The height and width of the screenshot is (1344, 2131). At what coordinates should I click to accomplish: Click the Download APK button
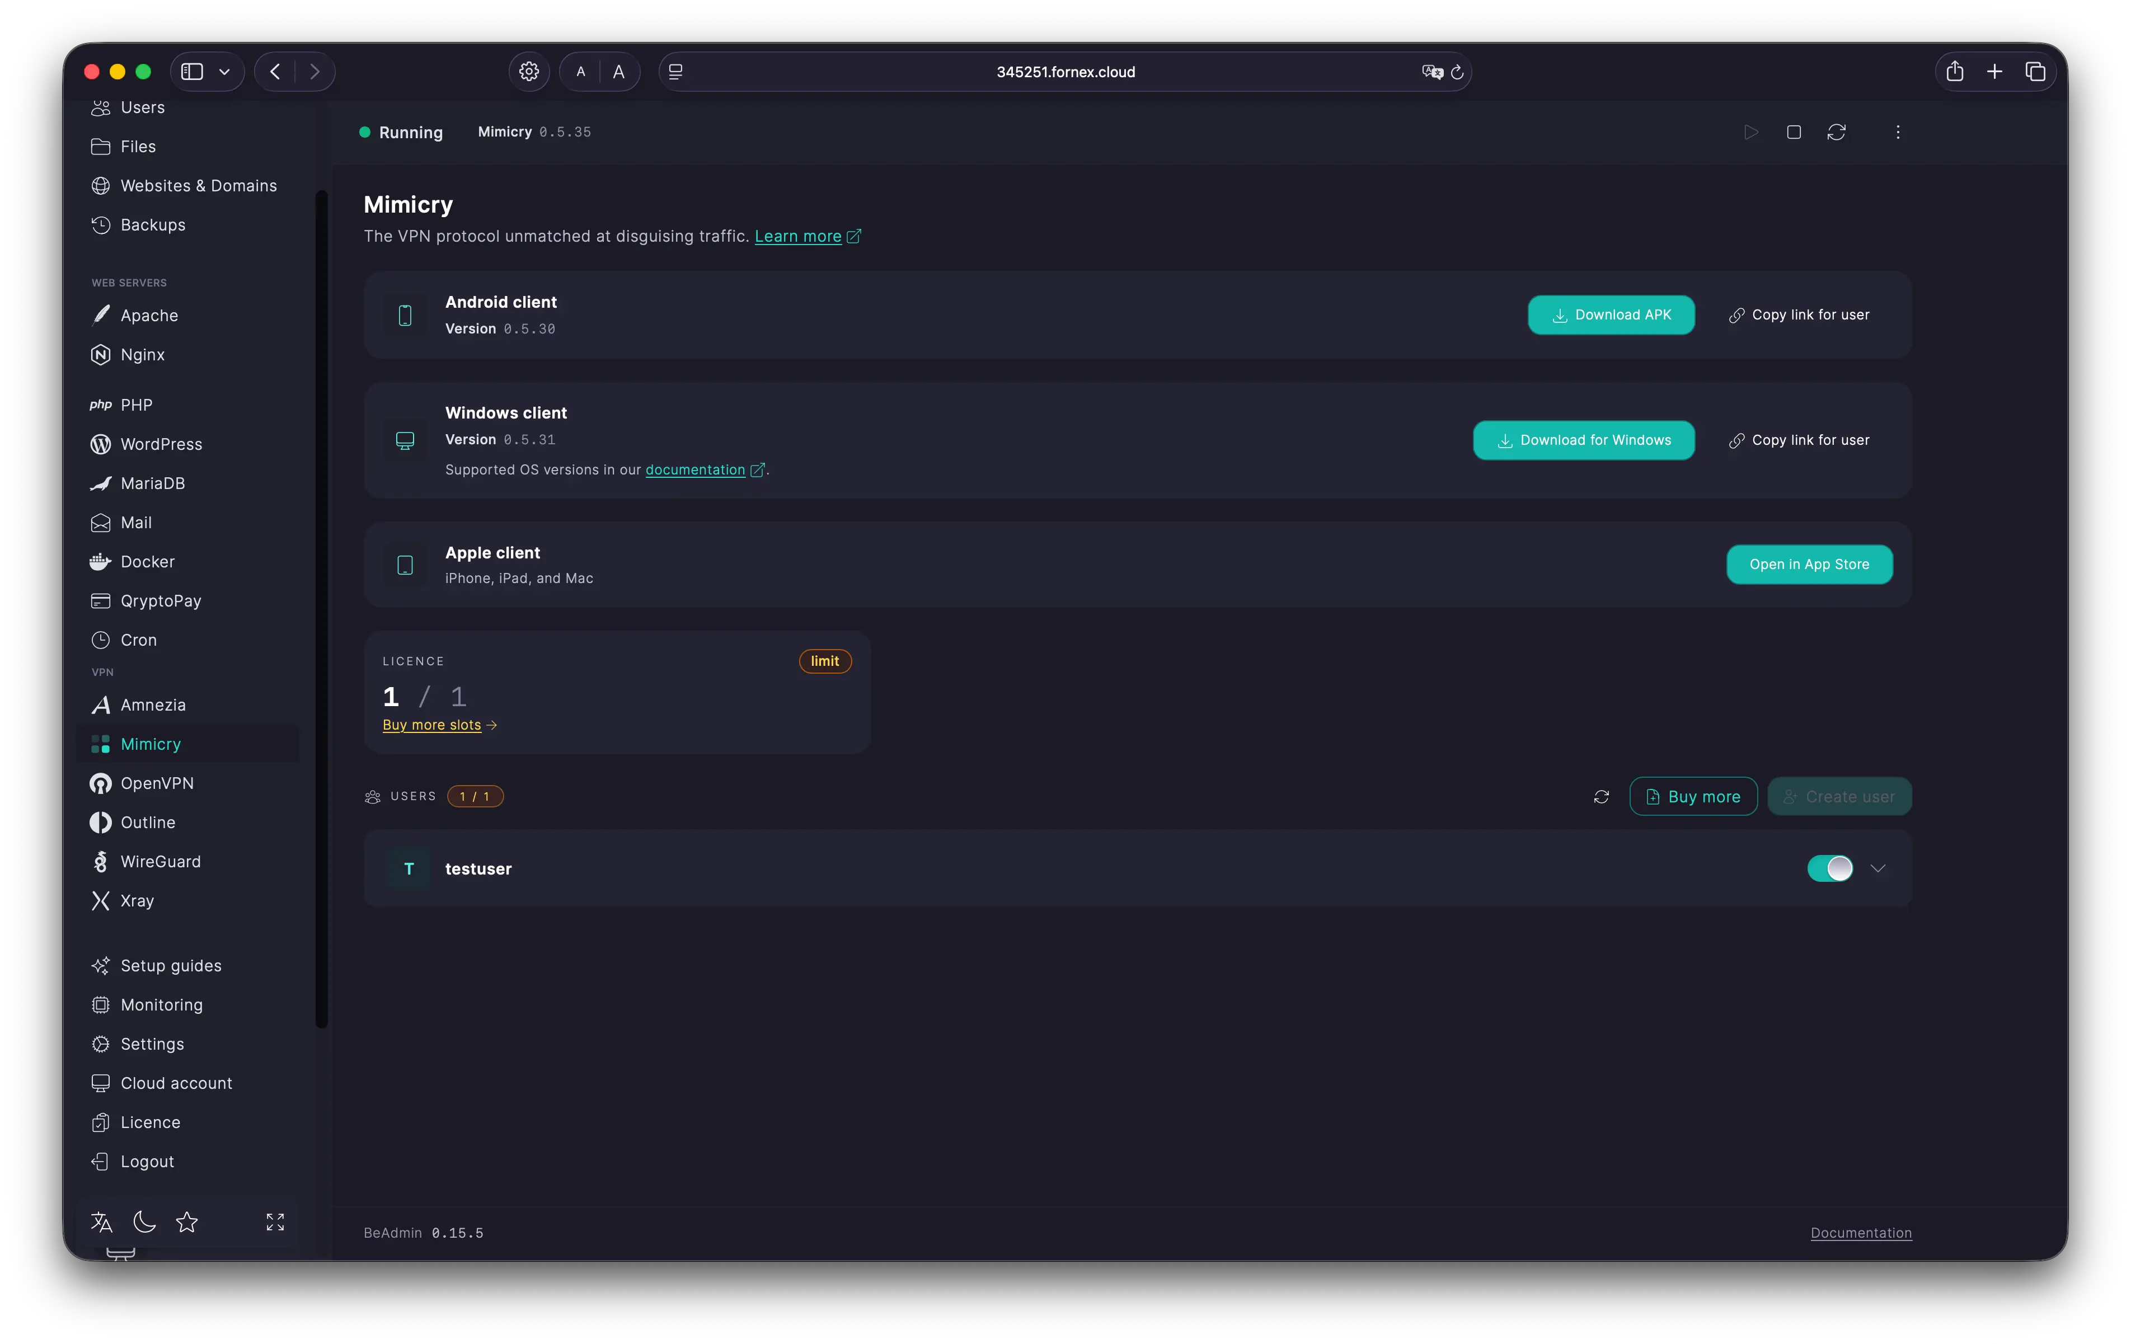(x=1611, y=315)
